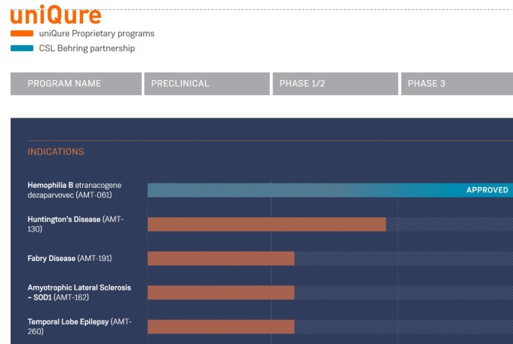Select the PHASE 3 column header
The image size is (513, 344).
point(457,84)
